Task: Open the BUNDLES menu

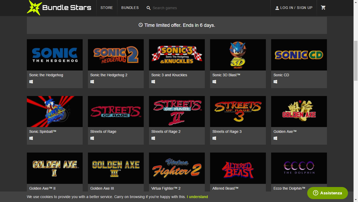Action: pyautogui.click(x=130, y=8)
